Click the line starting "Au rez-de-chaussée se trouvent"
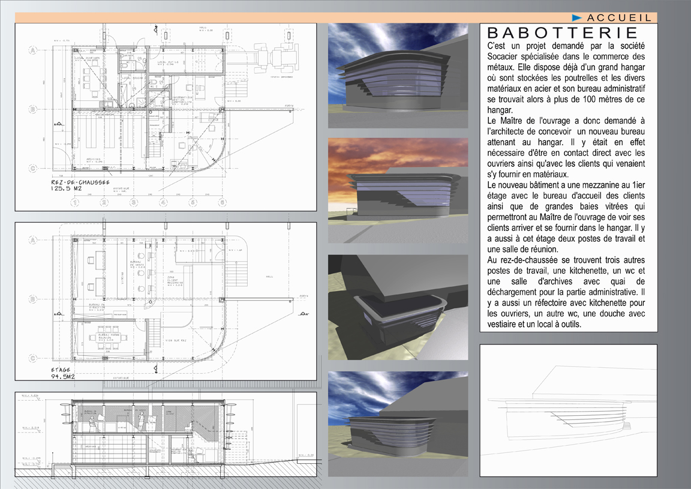 [x=566, y=260]
